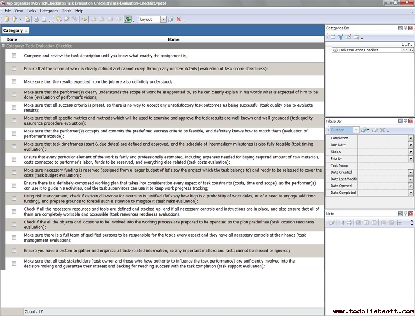Click the save database icon in toolbar

[27, 19]
